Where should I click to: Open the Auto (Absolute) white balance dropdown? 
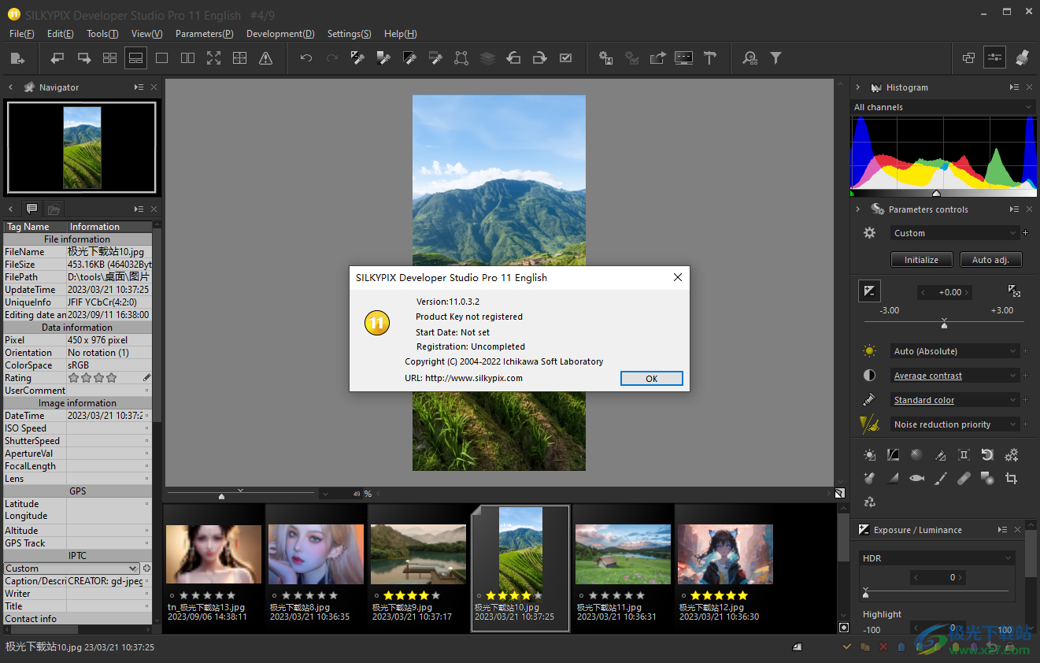pyautogui.click(x=955, y=350)
